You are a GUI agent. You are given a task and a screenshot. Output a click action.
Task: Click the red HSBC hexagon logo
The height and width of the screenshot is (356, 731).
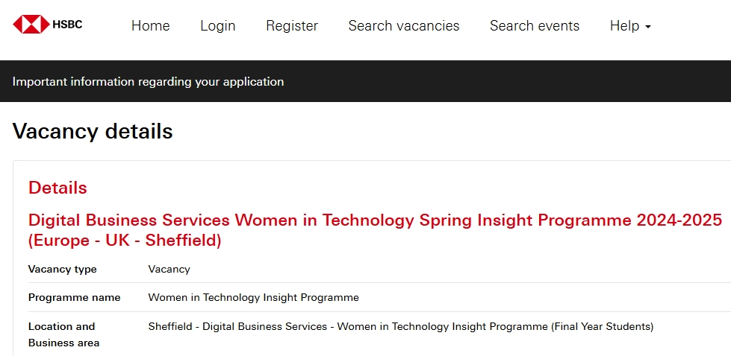pos(31,24)
